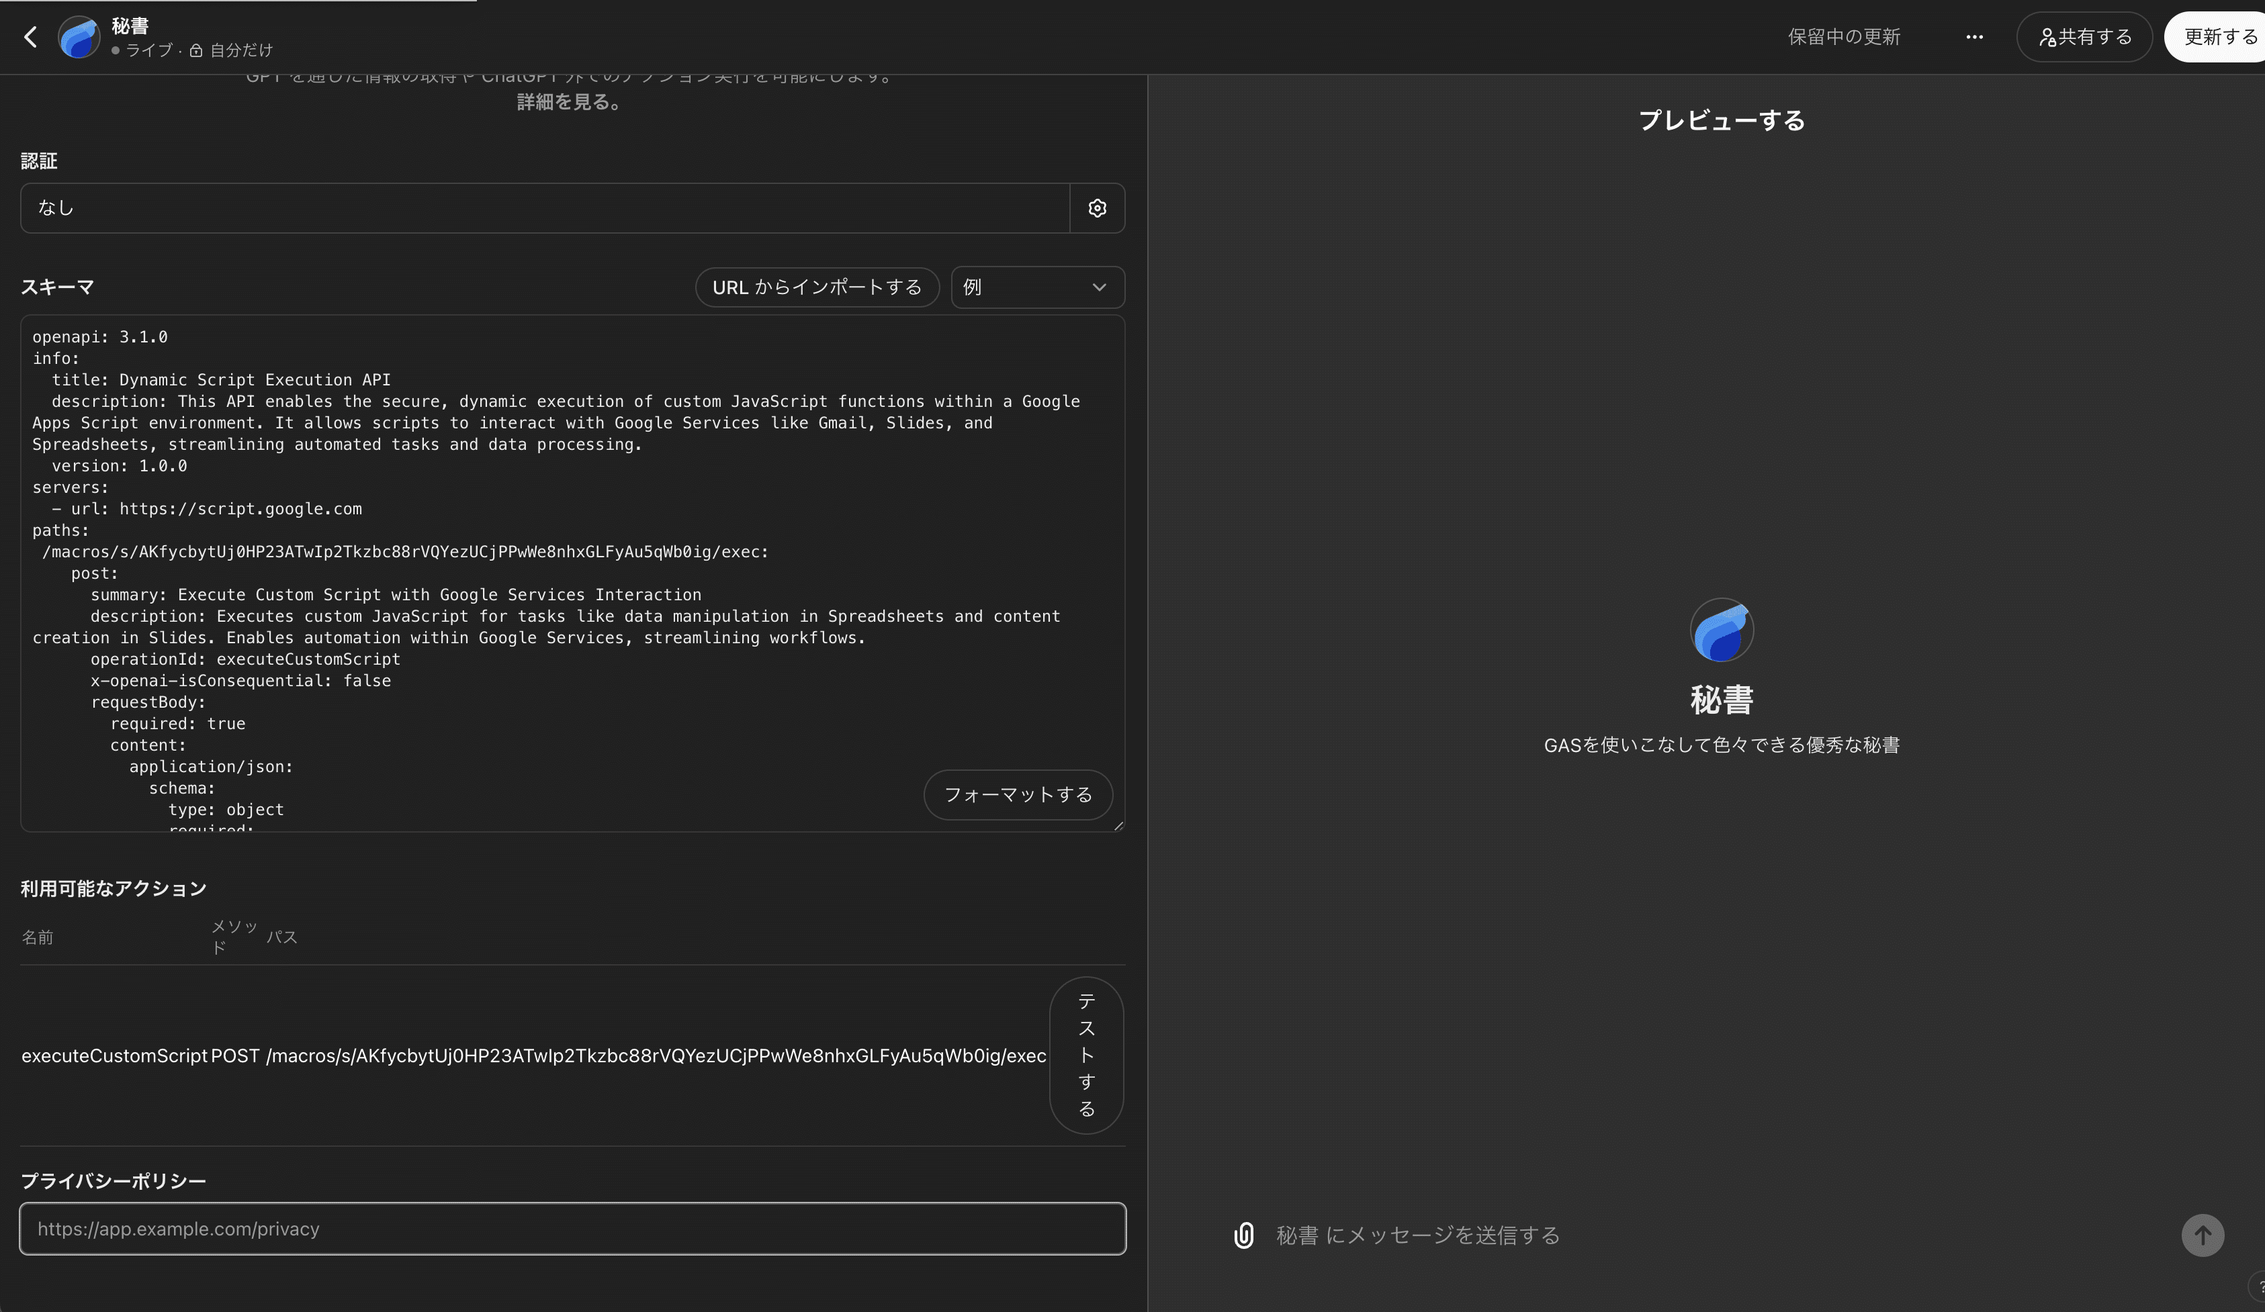This screenshot has height=1312, width=2265.
Task: Open the 例 examples dropdown
Action: click(x=1037, y=287)
